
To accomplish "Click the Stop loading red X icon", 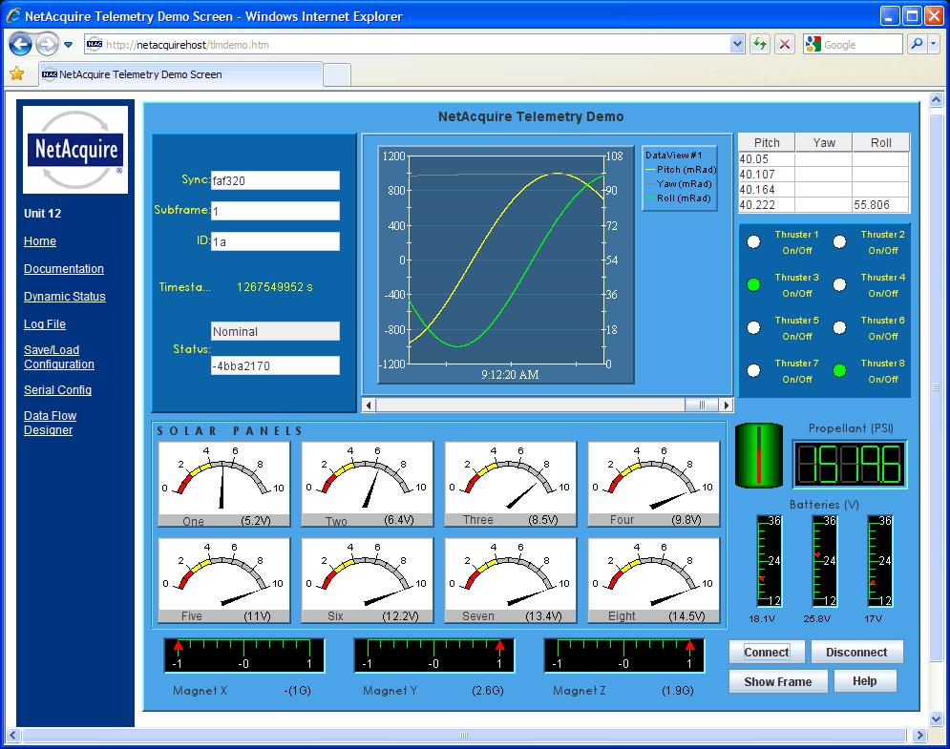I will point(785,44).
